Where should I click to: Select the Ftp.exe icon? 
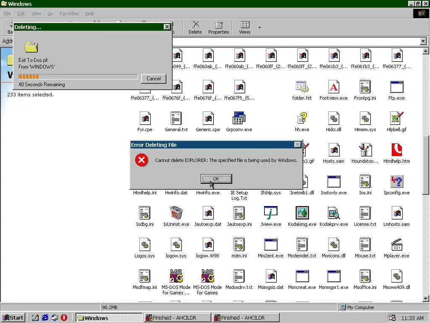[x=396, y=87]
